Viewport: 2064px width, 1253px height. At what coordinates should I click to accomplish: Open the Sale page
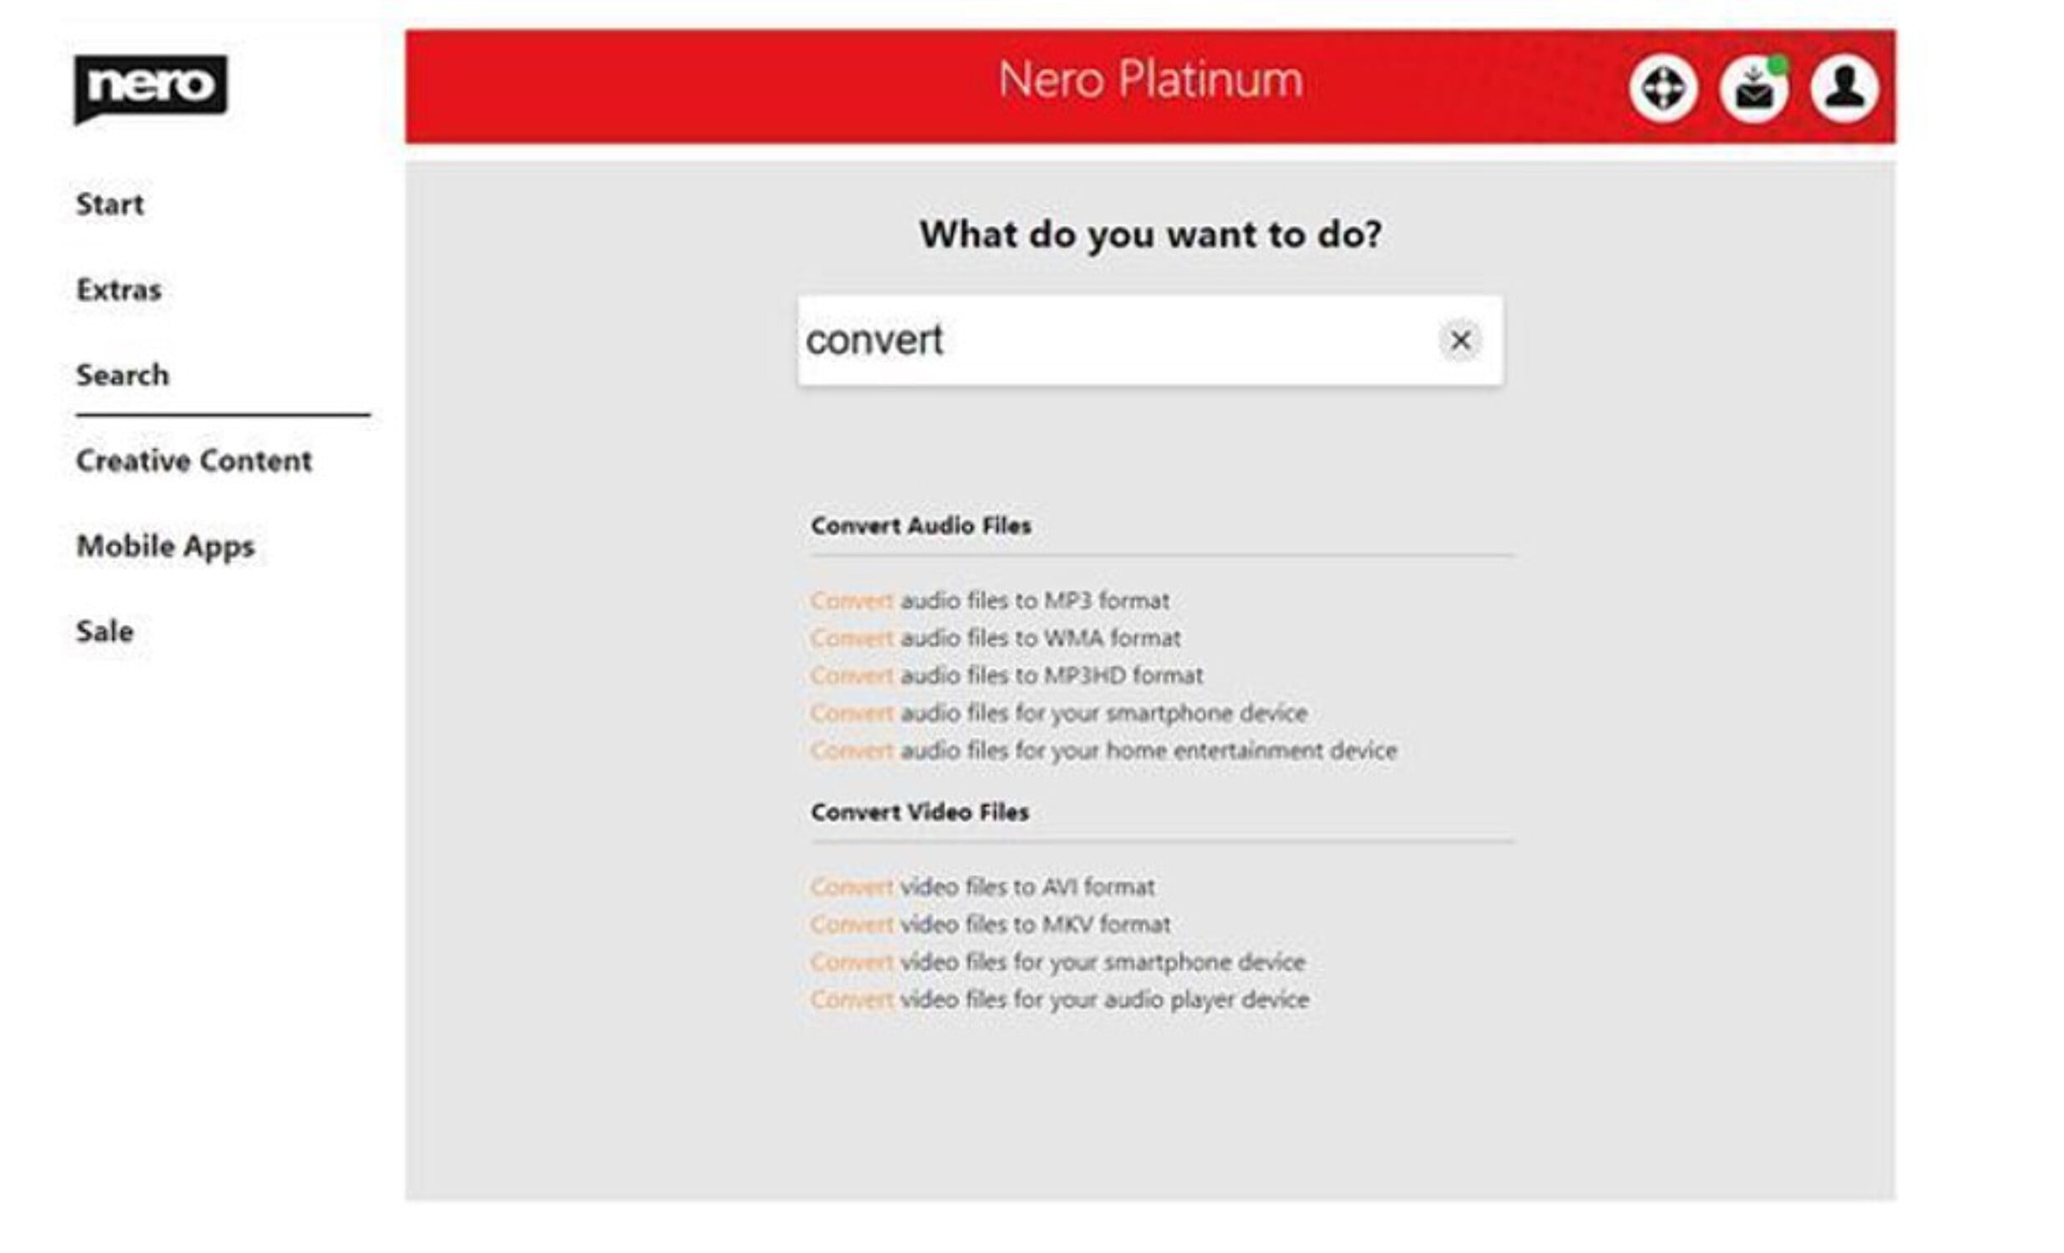104,632
